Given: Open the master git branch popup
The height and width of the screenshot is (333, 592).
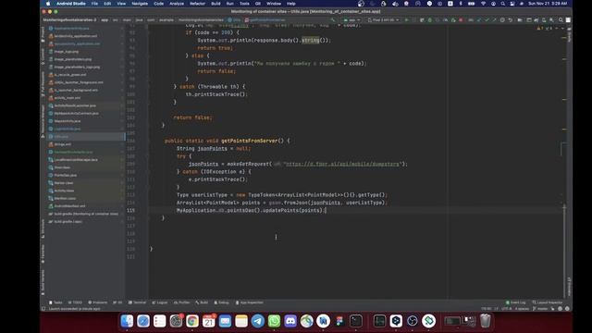Looking at the screenshot, I should [540, 309].
